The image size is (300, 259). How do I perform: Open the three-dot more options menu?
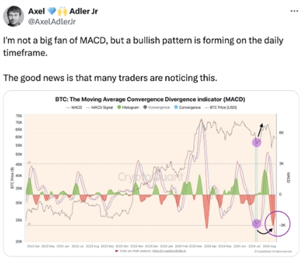pos(294,11)
